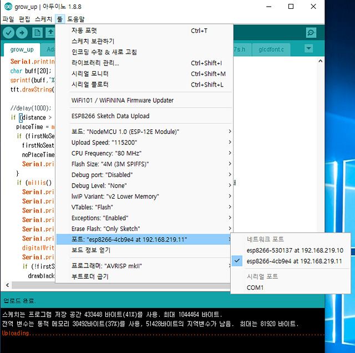The image size is (355, 353).
Task: Select the COM1 serial port
Action: [291, 288]
